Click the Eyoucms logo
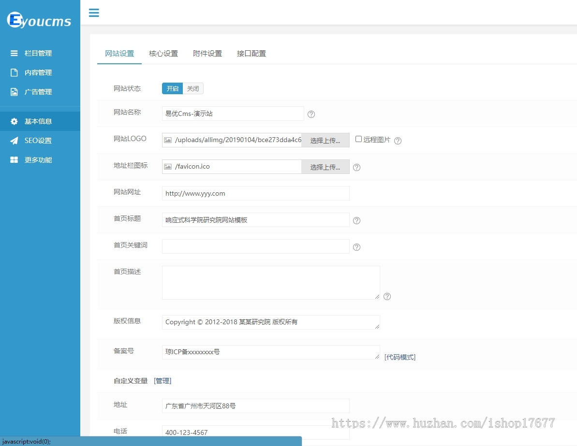The width and height of the screenshot is (577, 446). coord(39,20)
